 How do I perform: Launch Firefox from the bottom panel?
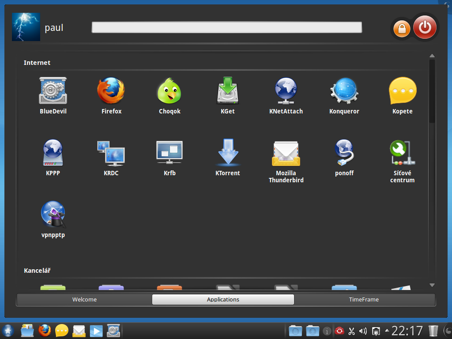click(x=45, y=330)
